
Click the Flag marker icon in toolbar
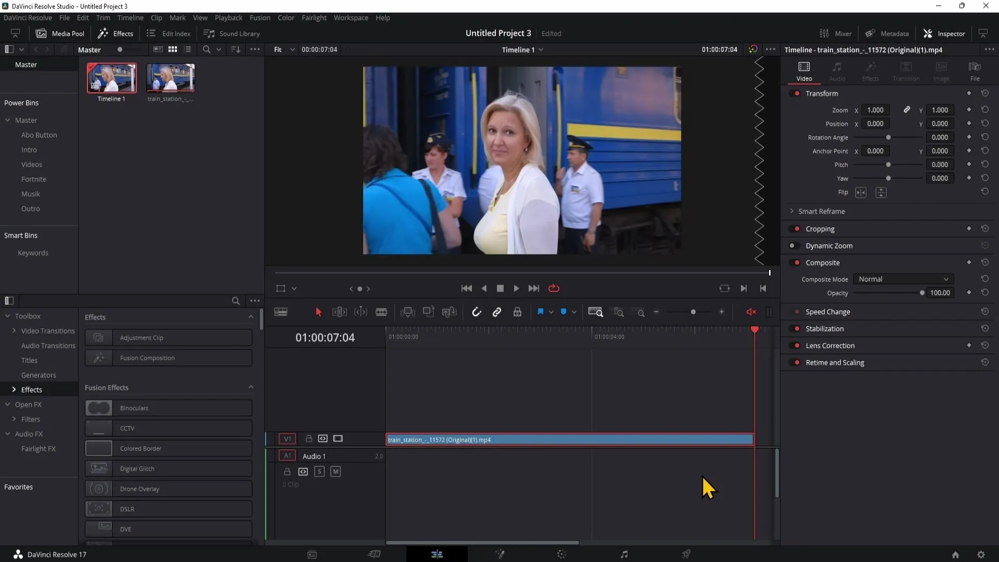point(541,312)
